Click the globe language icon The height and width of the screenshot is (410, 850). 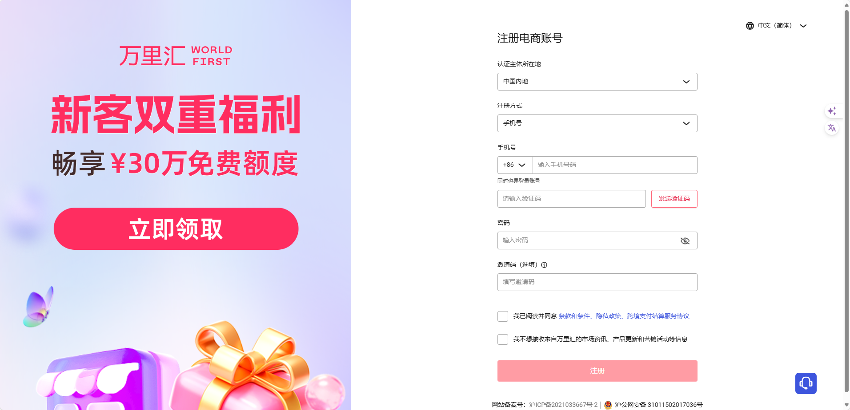[750, 26]
